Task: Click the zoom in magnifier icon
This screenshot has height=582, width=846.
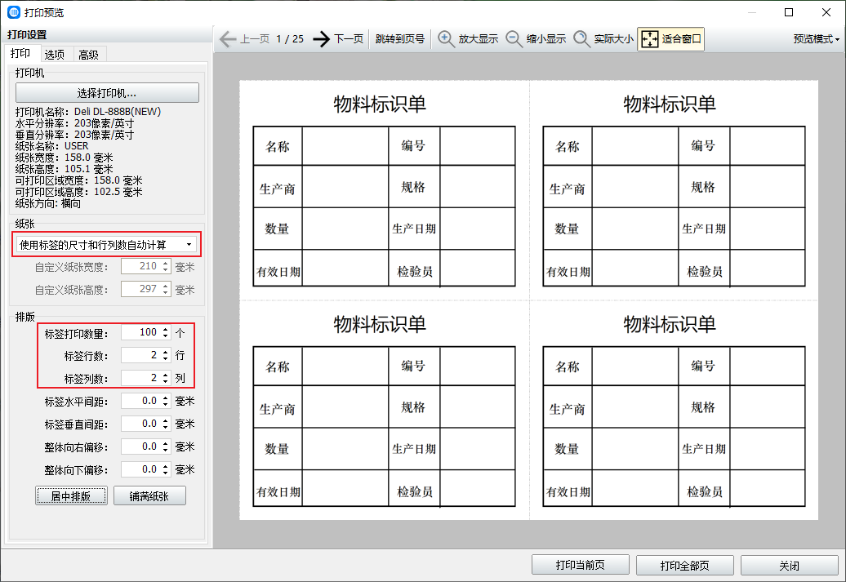Action: point(447,38)
